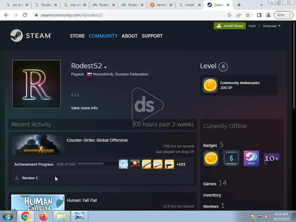Image resolution: width=296 pixels, height=222 pixels.
Task: Open the first CS:GO achievement icon with 100
Action: click(x=123, y=164)
